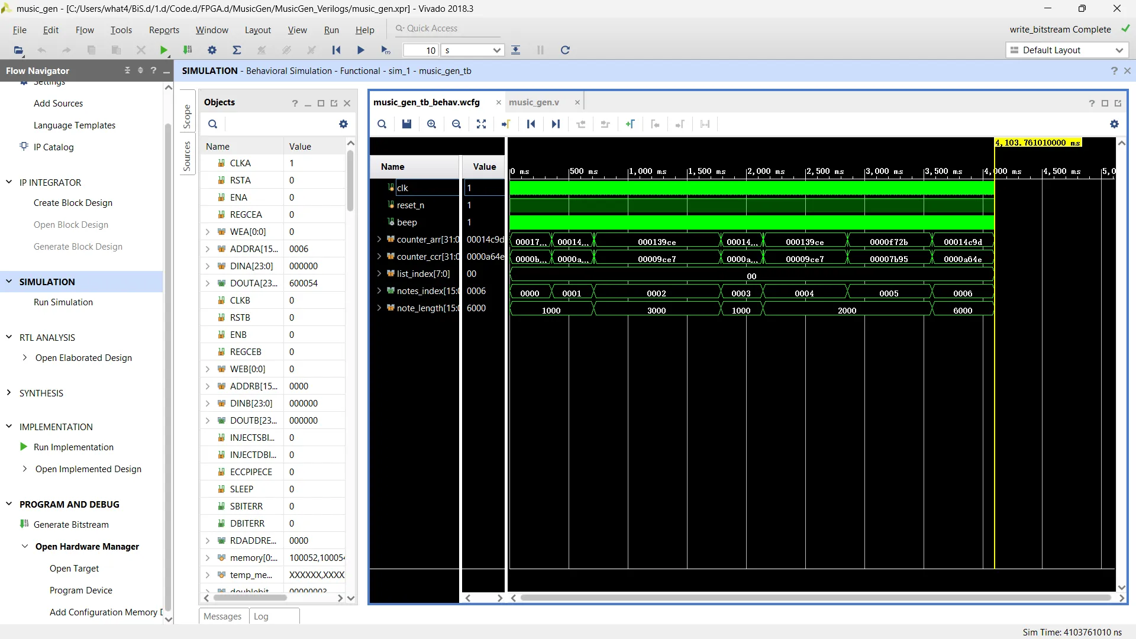This screenshot has width=1136, height=639.
Task: Open the Flow menu
Action: 85,30
